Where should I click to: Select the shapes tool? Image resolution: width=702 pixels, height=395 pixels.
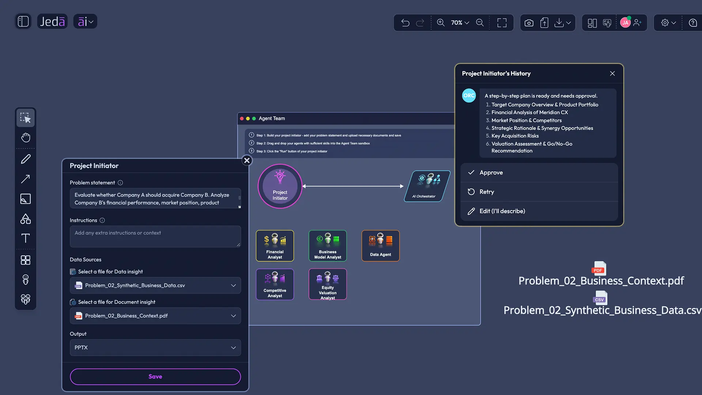pyautogui.click(x=25, y=219)
